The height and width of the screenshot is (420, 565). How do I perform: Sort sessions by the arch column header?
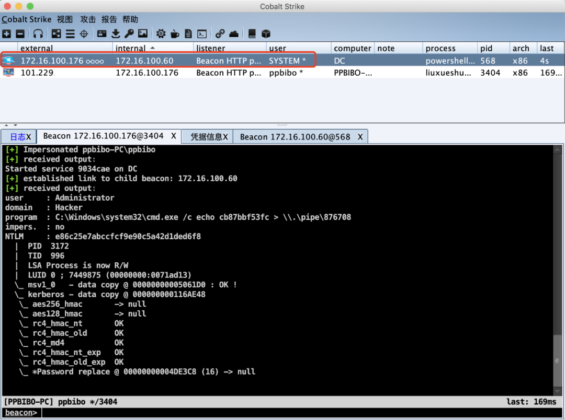click(523, 48)
